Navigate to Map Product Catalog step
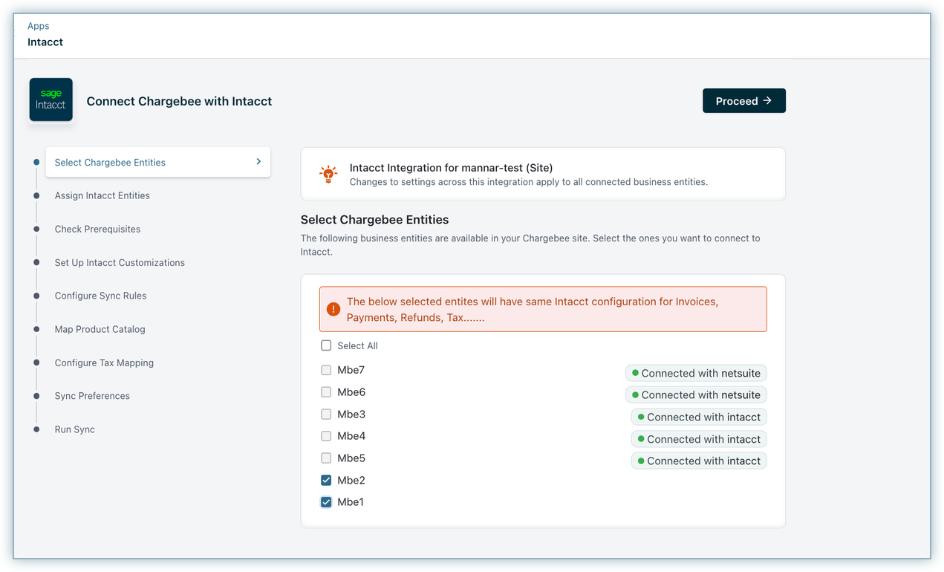The image size is (944, 572). pos(100,329)
